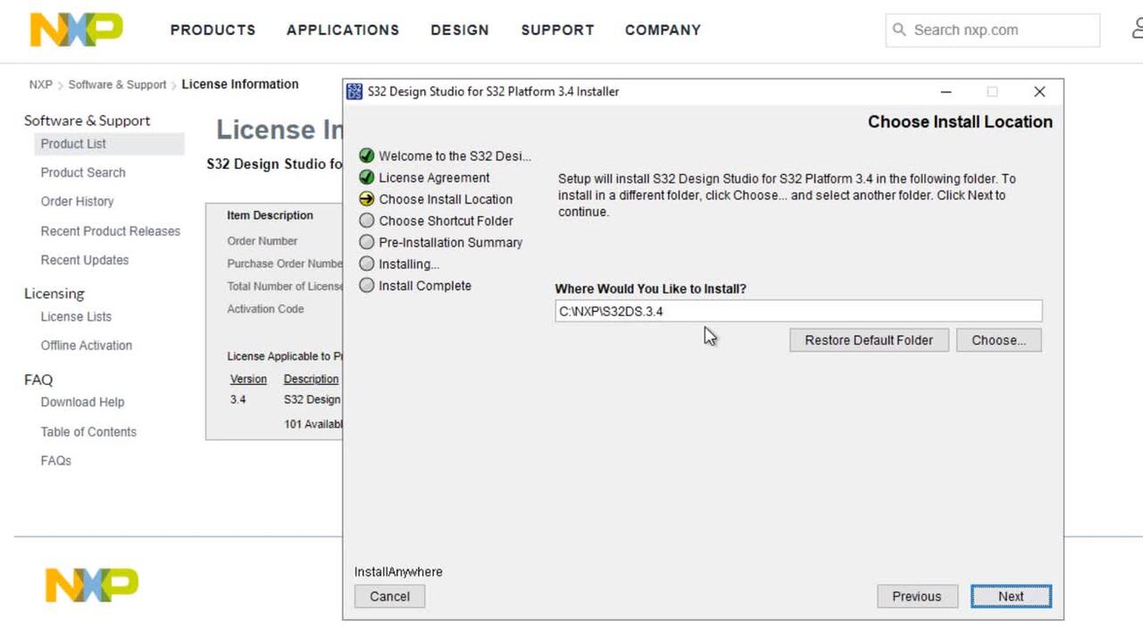Click the InstallAnywhere label
Screen dimensions: 1143x627
click(x=398, y=572)
